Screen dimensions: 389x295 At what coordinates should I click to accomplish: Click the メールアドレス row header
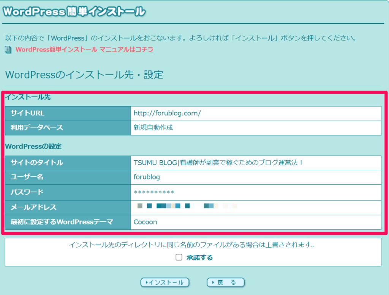coord(33,207)
